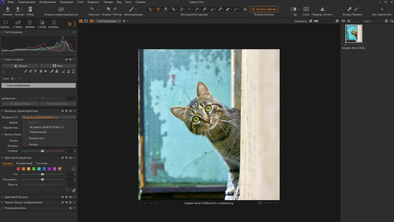Pick color with Color Editor eyedropper
The height and width of the screenshot is (222, 394).
[x=74, y=191]
